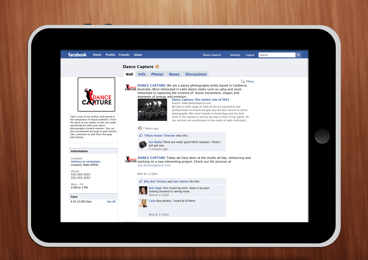Viewport: 368px width, 260px height.
Task: Open 'Dance Capture; The coolest site of 2013' link
Action: click(x=200, y=100)
